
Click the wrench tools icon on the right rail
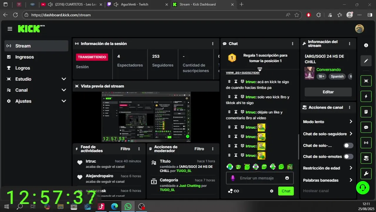pos(366,174)
